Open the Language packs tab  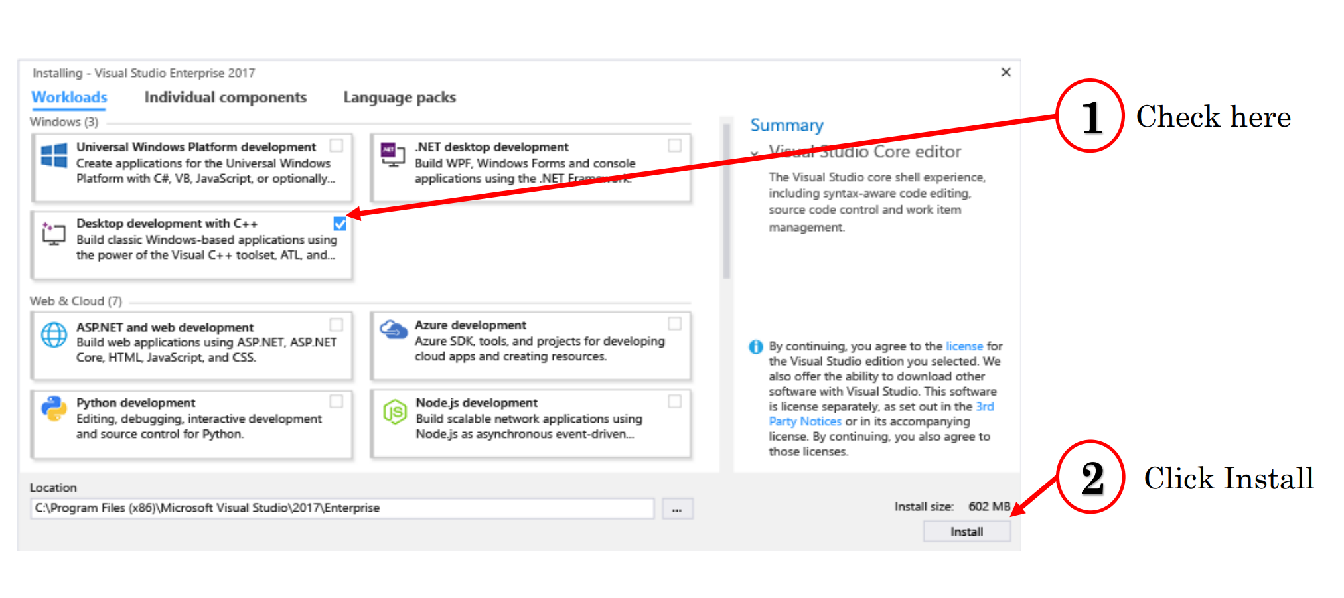pyautogui.click(x=399, y=97)
